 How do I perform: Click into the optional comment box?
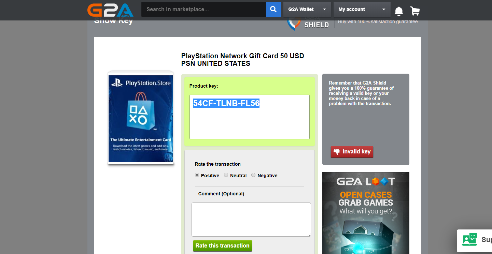[251, 220]
